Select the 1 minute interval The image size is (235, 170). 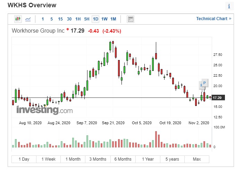pos(43,19)
